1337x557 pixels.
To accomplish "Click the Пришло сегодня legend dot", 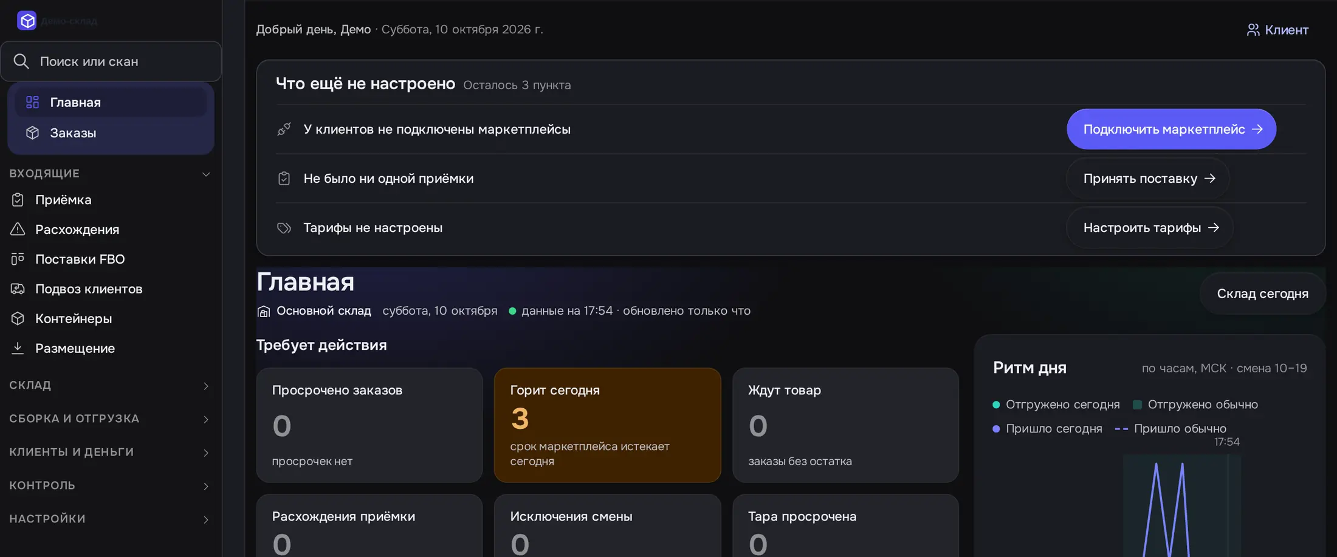I will point(996,429).
